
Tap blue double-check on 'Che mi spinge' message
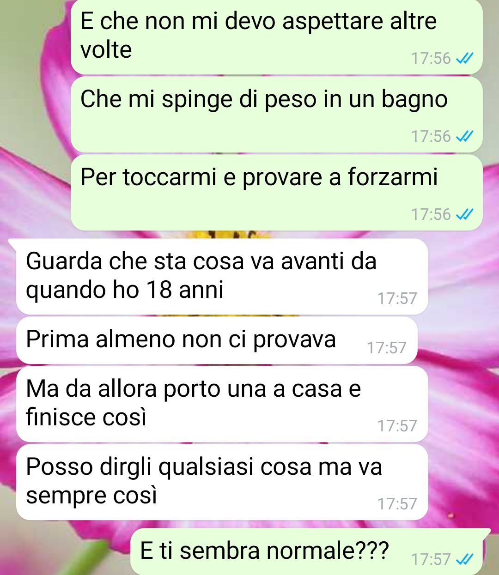[464, 137]
